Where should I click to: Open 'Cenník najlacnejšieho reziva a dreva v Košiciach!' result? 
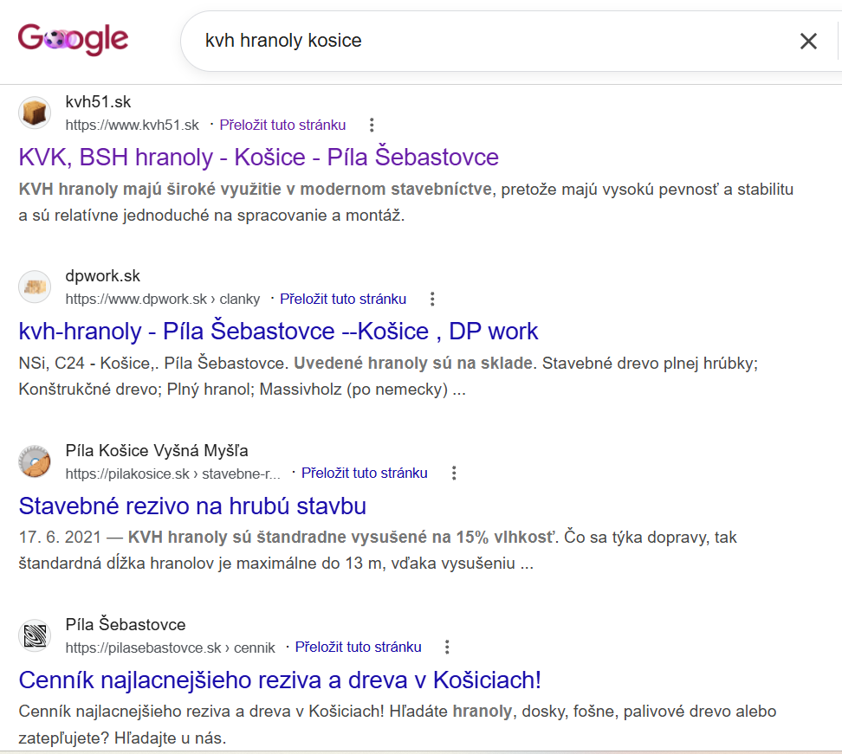(280, 680)
